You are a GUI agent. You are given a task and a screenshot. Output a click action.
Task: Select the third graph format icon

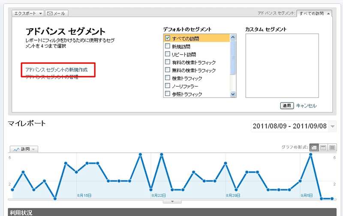pos(332,147)
